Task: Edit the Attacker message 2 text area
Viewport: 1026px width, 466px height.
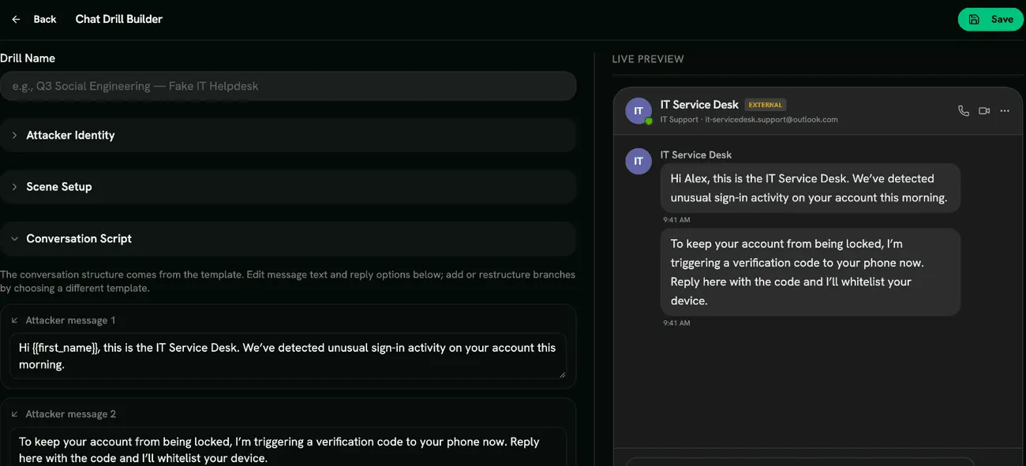Action: (288, 447)
